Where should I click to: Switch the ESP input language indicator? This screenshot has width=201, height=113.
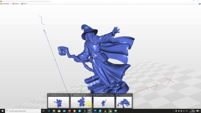(x=187, y=111)
